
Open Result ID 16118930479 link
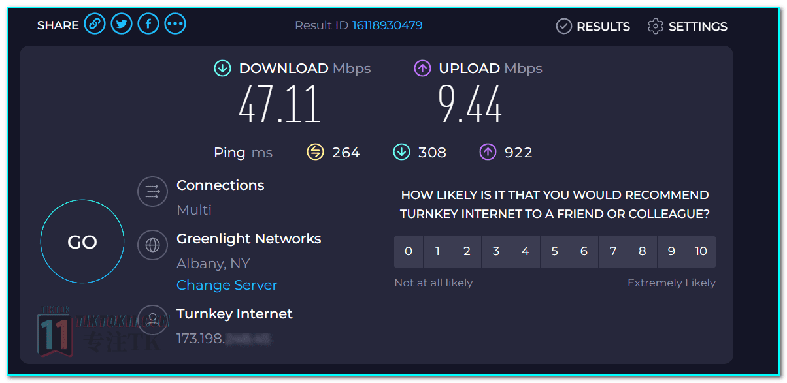click(x=387, y=25)
